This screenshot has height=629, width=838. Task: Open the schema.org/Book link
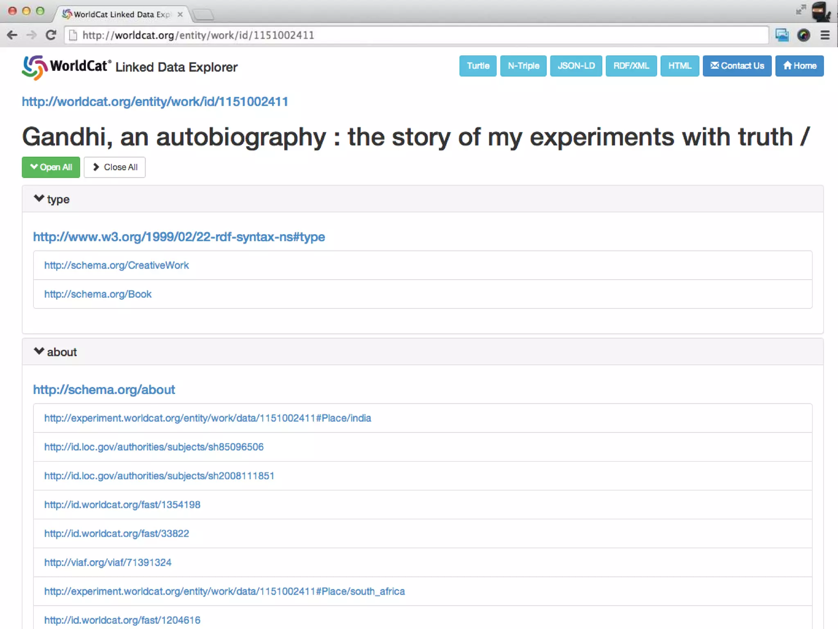click(x=98, y=294)
